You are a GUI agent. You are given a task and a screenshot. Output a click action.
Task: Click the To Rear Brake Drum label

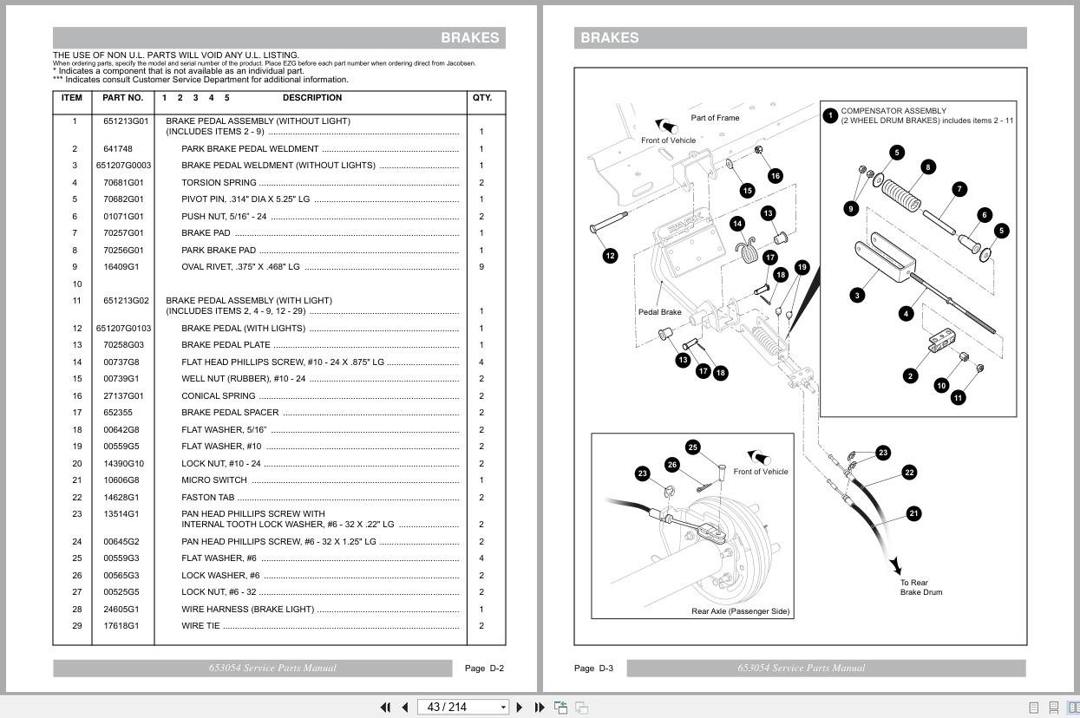pyautogui.click(x=921, y=588)
